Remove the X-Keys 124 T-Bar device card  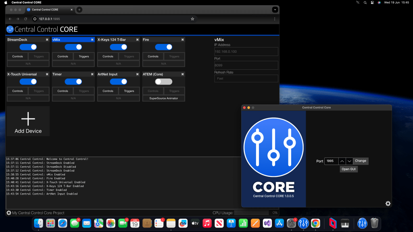coord(138,40)
